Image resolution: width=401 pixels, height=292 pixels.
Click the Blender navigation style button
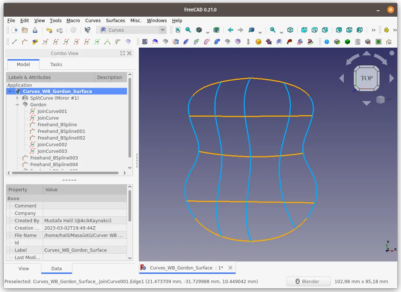tap(308, 282)
